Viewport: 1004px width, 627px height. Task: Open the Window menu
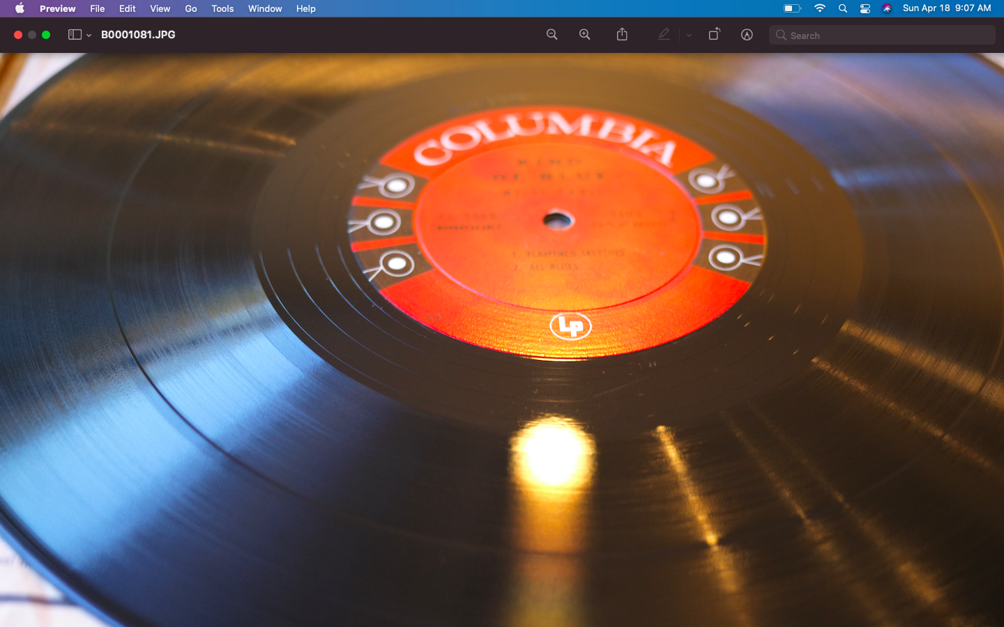coord(265,8)
